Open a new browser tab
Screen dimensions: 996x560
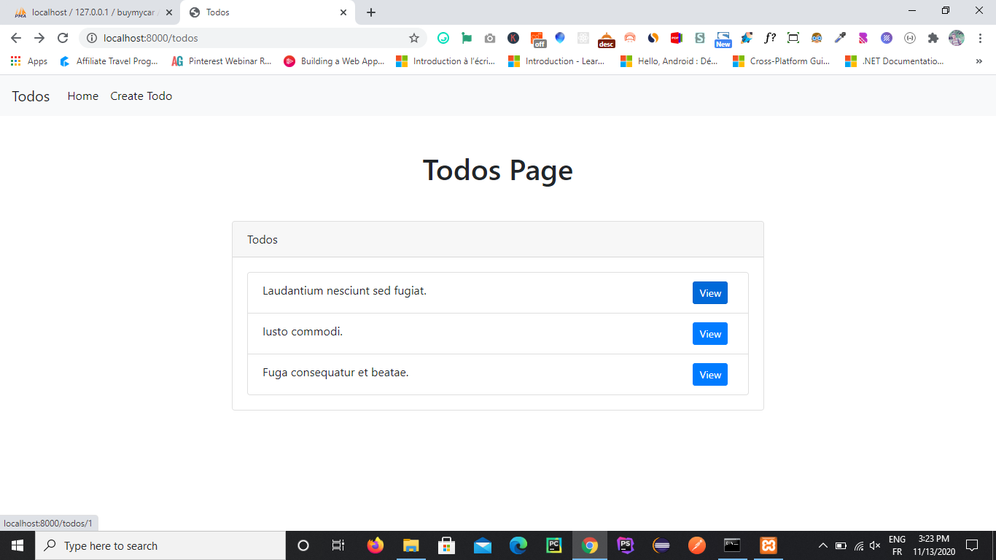371,12
